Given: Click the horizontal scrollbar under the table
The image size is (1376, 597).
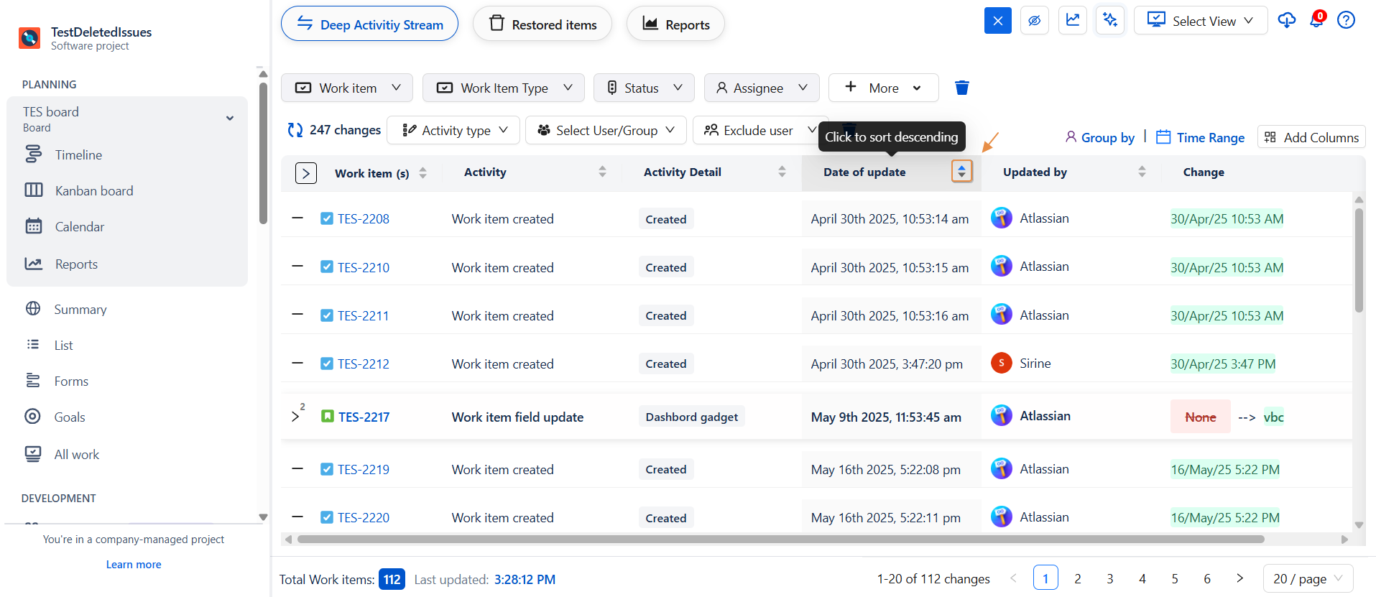Looking at the screenshot, I should click(780, 539).
